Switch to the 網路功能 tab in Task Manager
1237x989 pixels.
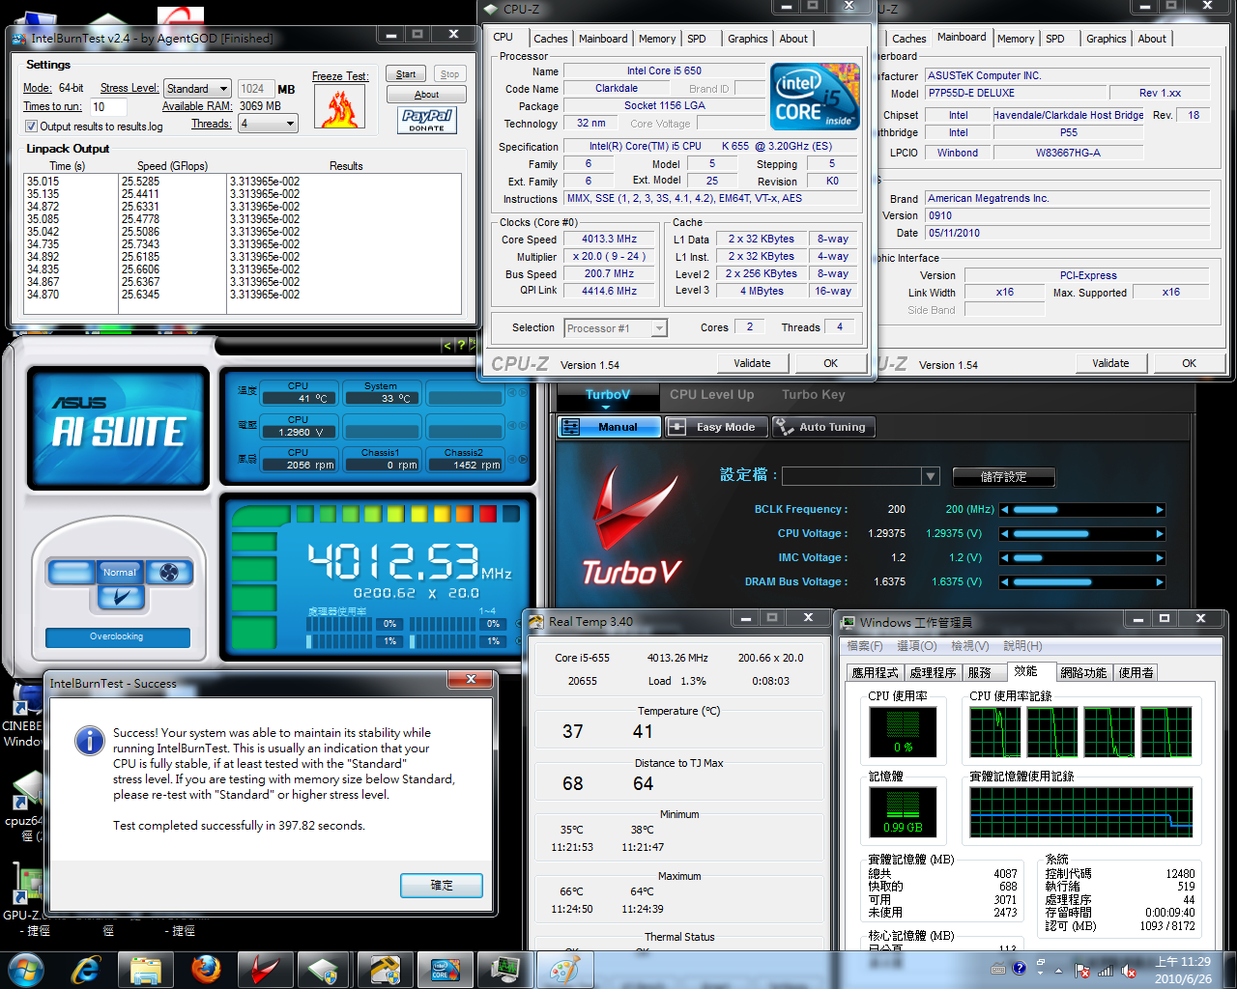click(x=1083, y=672)
